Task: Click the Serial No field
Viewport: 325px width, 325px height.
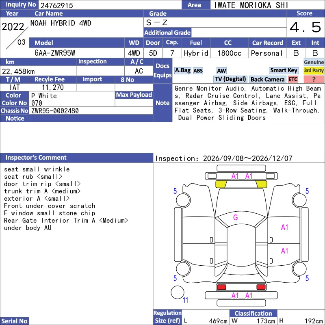Action: click(91, 321)
